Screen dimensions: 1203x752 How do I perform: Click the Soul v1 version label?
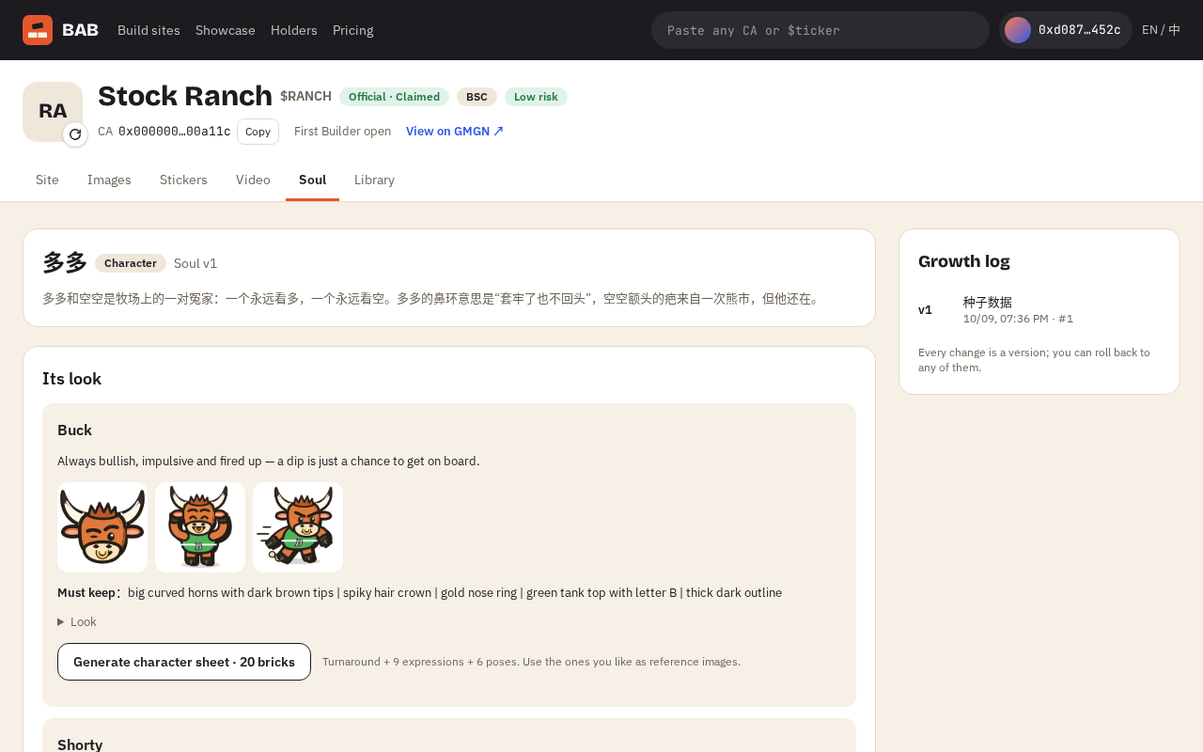[195, 263]
